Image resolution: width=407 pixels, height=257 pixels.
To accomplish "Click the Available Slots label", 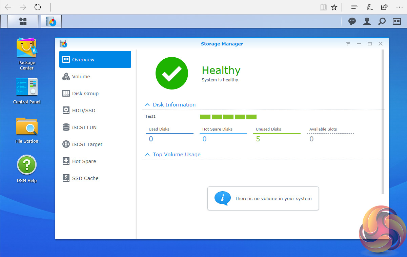I will (323, 129).
